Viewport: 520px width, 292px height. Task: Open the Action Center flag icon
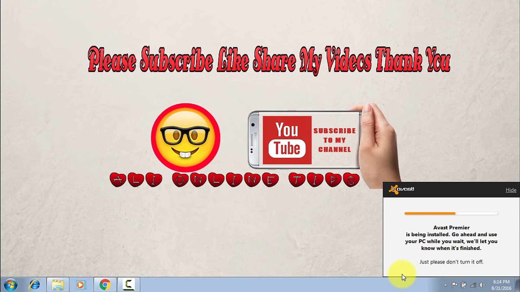pyautogui.click(x=454, y=285)
